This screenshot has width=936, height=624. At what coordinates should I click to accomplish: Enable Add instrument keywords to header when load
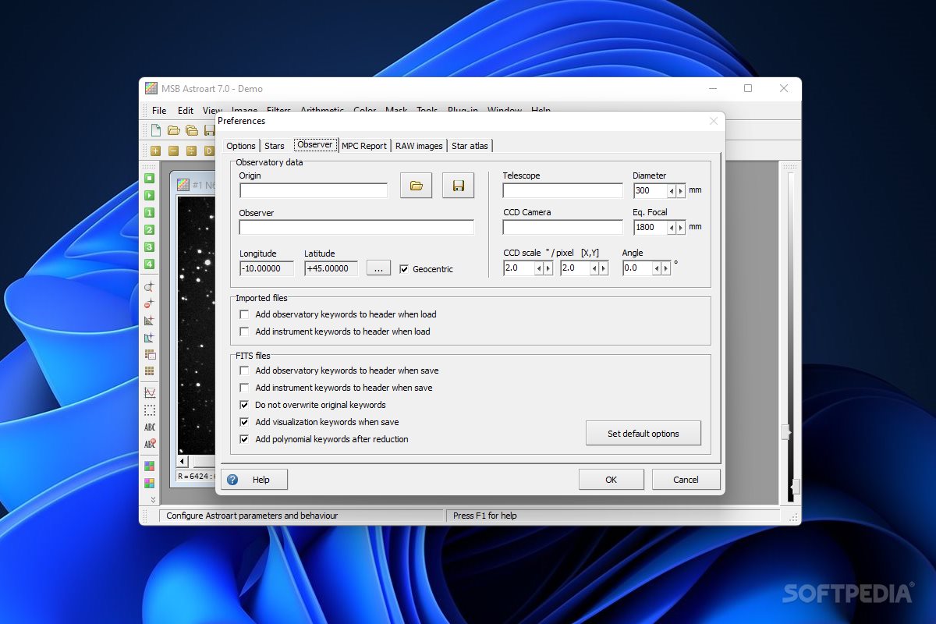[244, 331]
